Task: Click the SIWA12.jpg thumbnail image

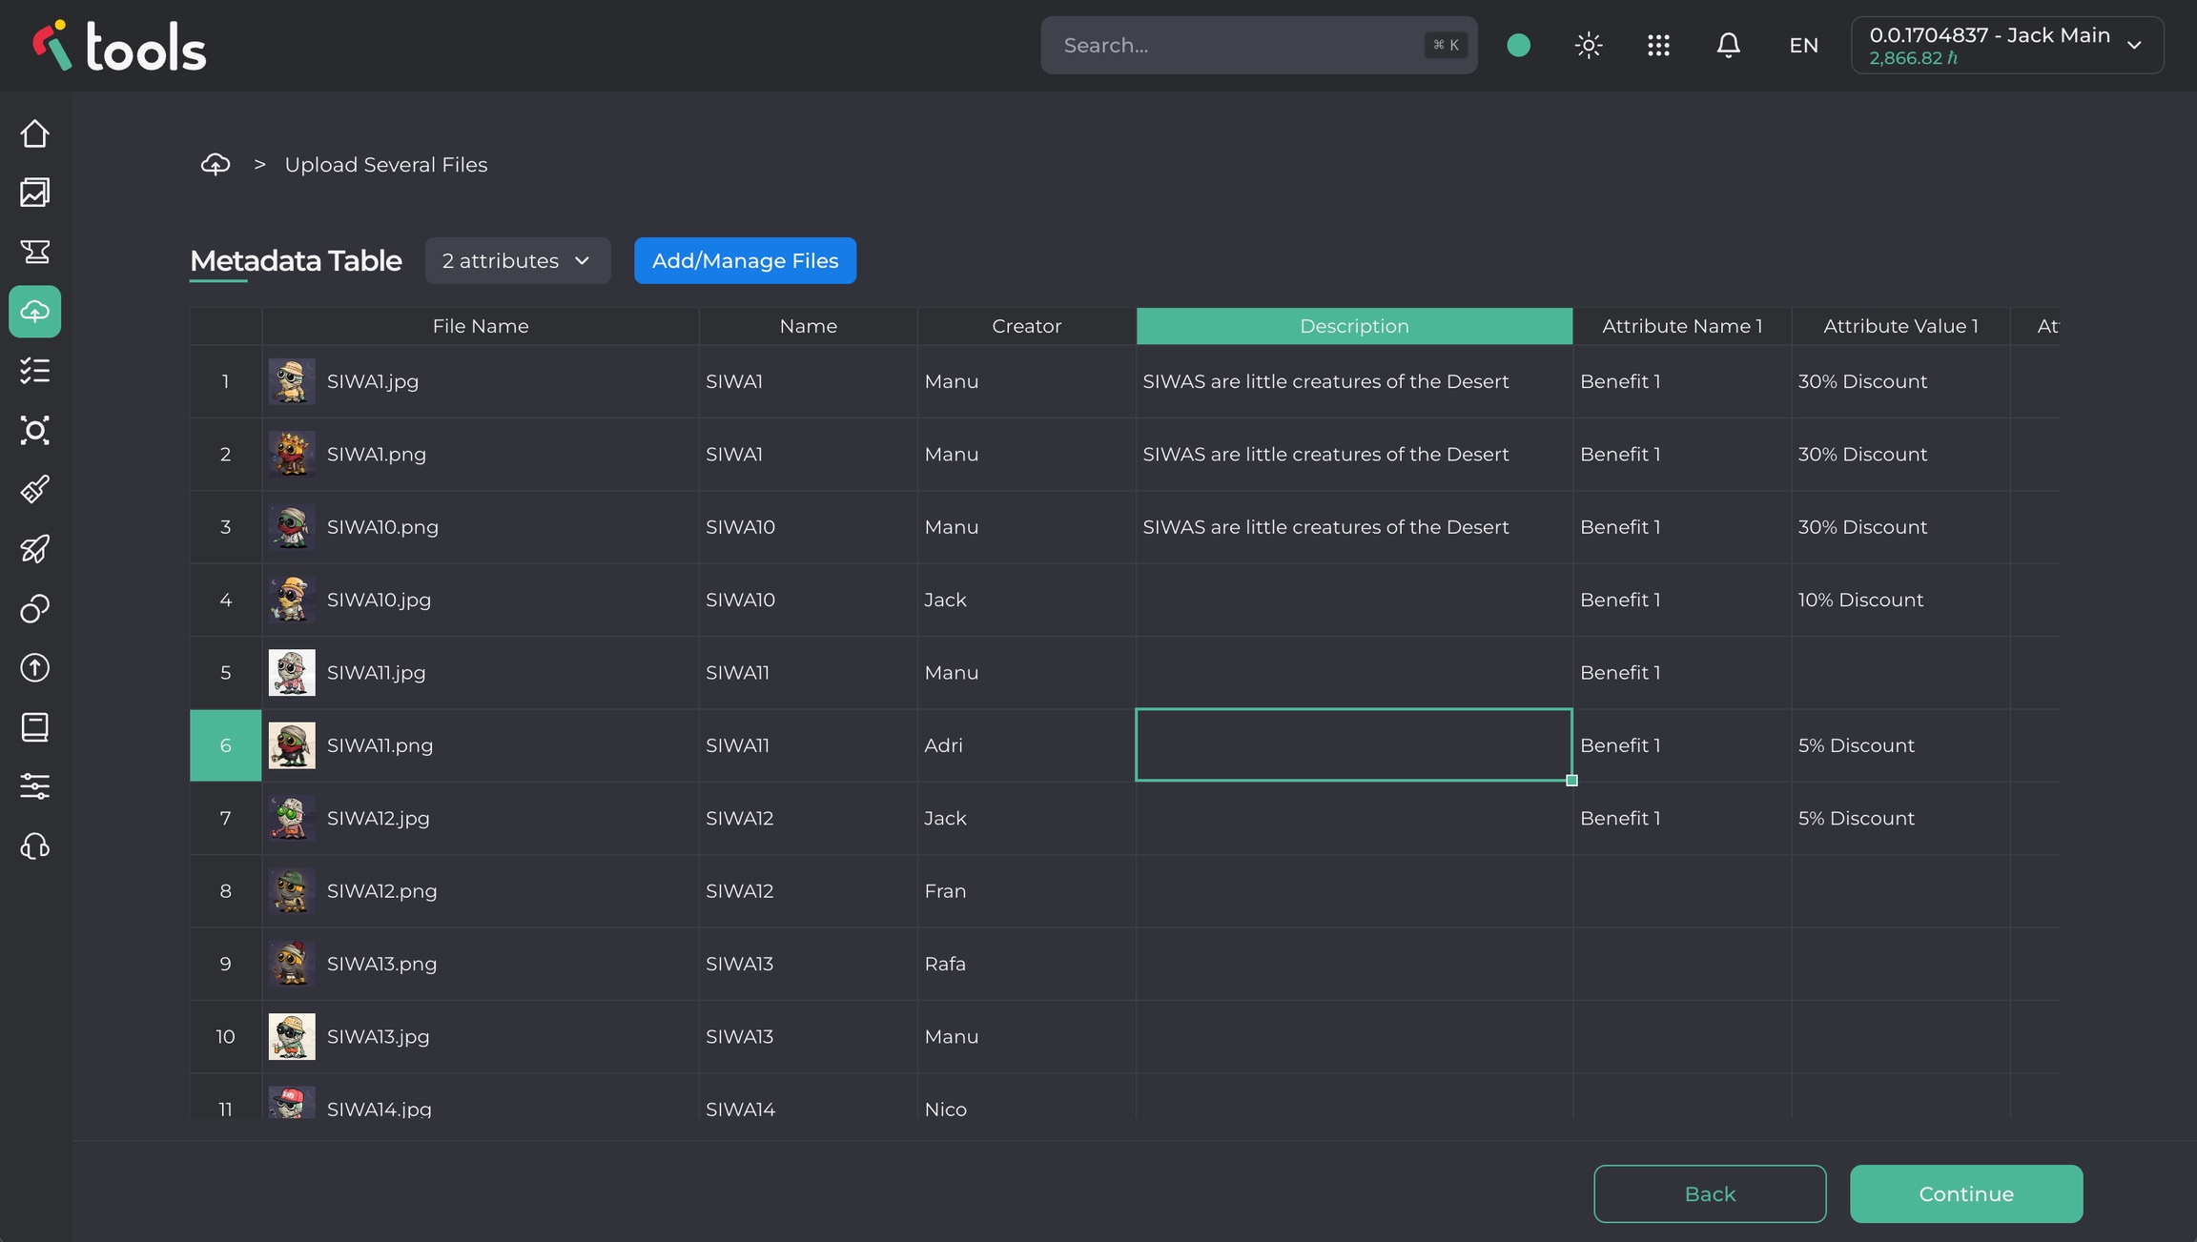Action: [x=292, y=818]
